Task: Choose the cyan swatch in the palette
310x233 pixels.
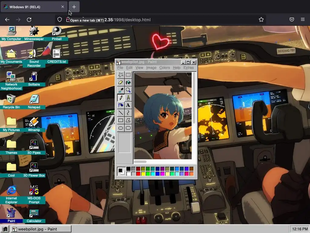Action: point(153,174)
